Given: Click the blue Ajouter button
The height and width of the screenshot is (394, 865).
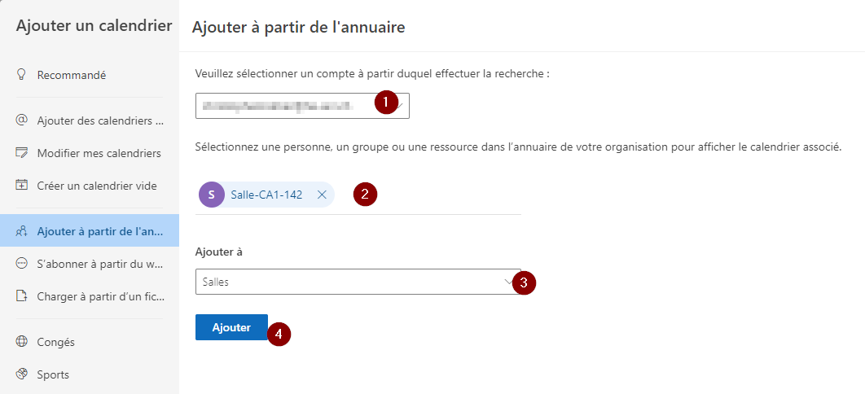Looking at the screenshot, I should click(x=231, y=327).
